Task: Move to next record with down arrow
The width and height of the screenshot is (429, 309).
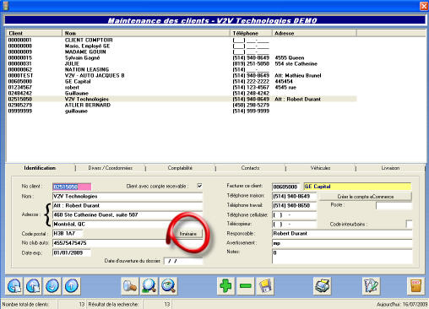Action: (52, 286)
